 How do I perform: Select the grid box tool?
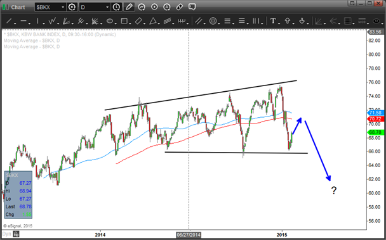coord(347,21)
